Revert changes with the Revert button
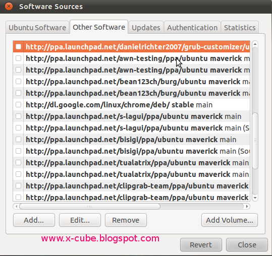272x256 pixels. point(201,245)
